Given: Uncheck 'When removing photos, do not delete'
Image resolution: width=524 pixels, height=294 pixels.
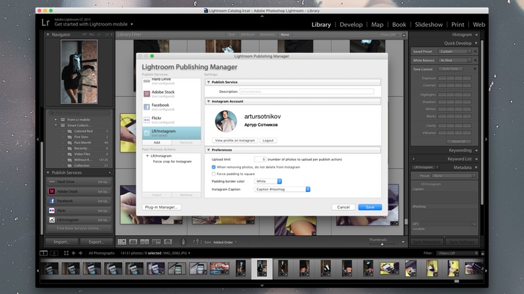Looking at the screenshot, I should point(214,167).
